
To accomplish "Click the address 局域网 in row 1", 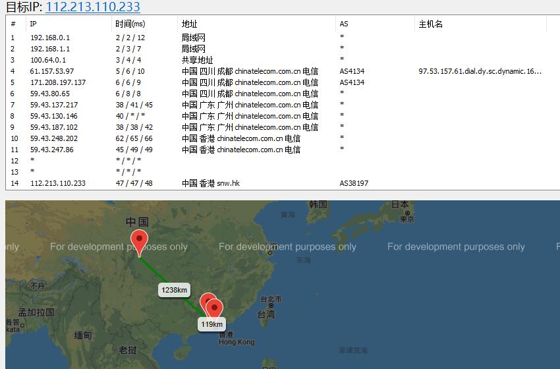I will tap(193, 38).
